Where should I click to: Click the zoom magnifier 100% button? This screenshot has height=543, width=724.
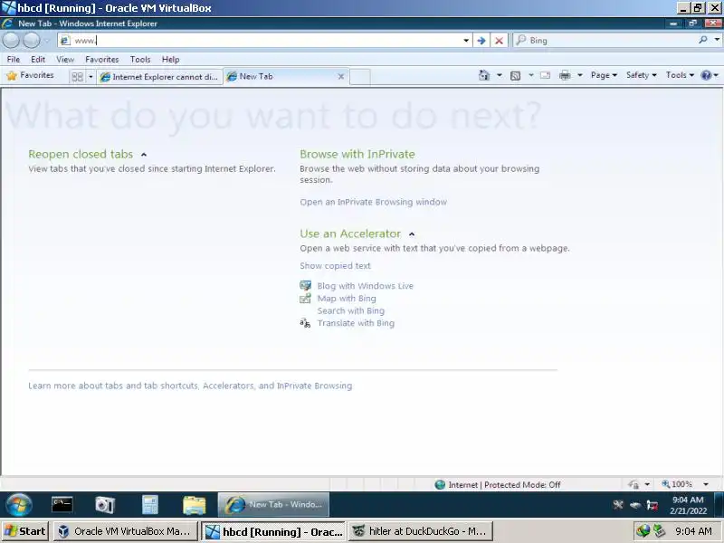coord(677,484)
